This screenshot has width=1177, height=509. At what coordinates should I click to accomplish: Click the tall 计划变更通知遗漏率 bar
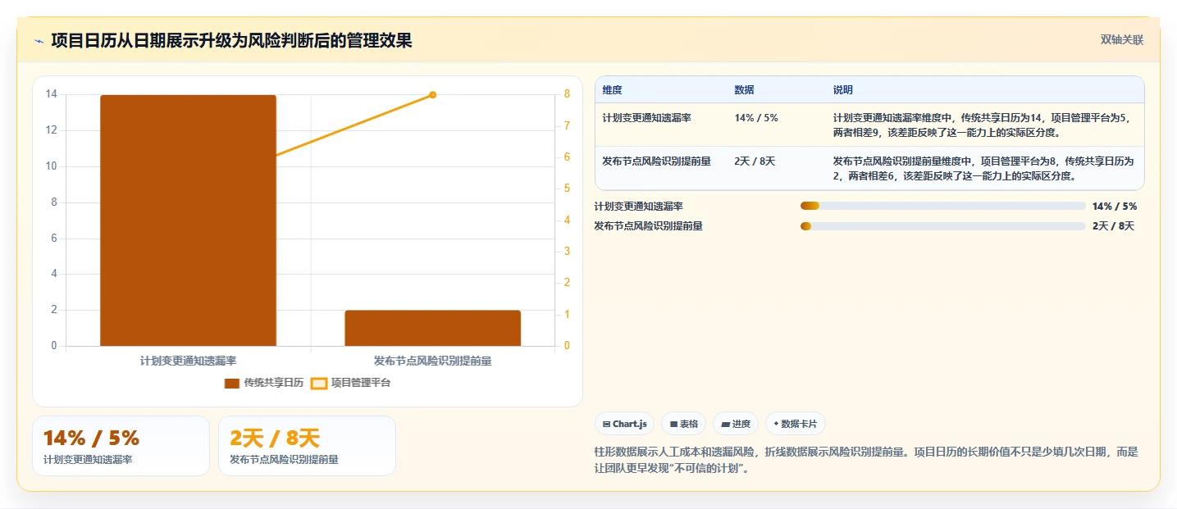click(x=188, y=220)
